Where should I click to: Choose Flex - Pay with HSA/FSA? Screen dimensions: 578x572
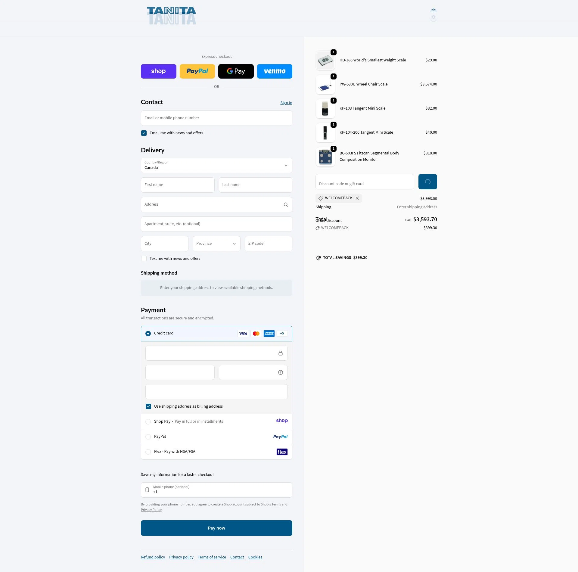pyautogui.click(x=148, y=452)
